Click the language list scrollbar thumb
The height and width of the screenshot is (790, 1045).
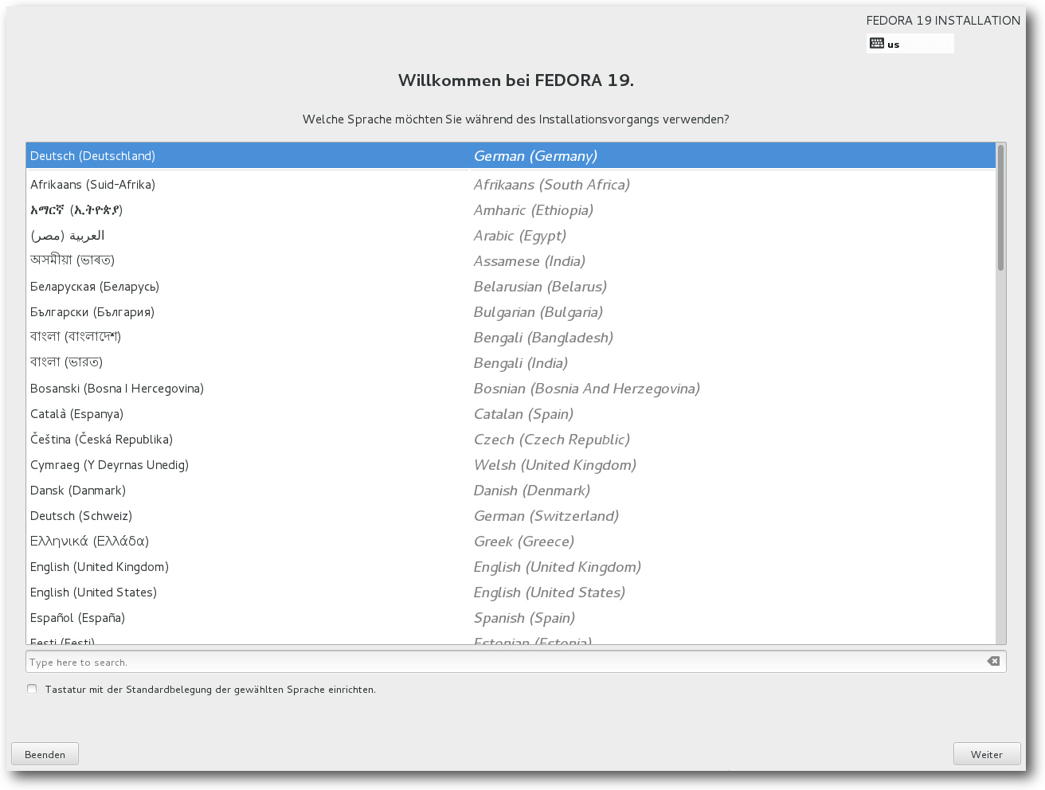1000,208
